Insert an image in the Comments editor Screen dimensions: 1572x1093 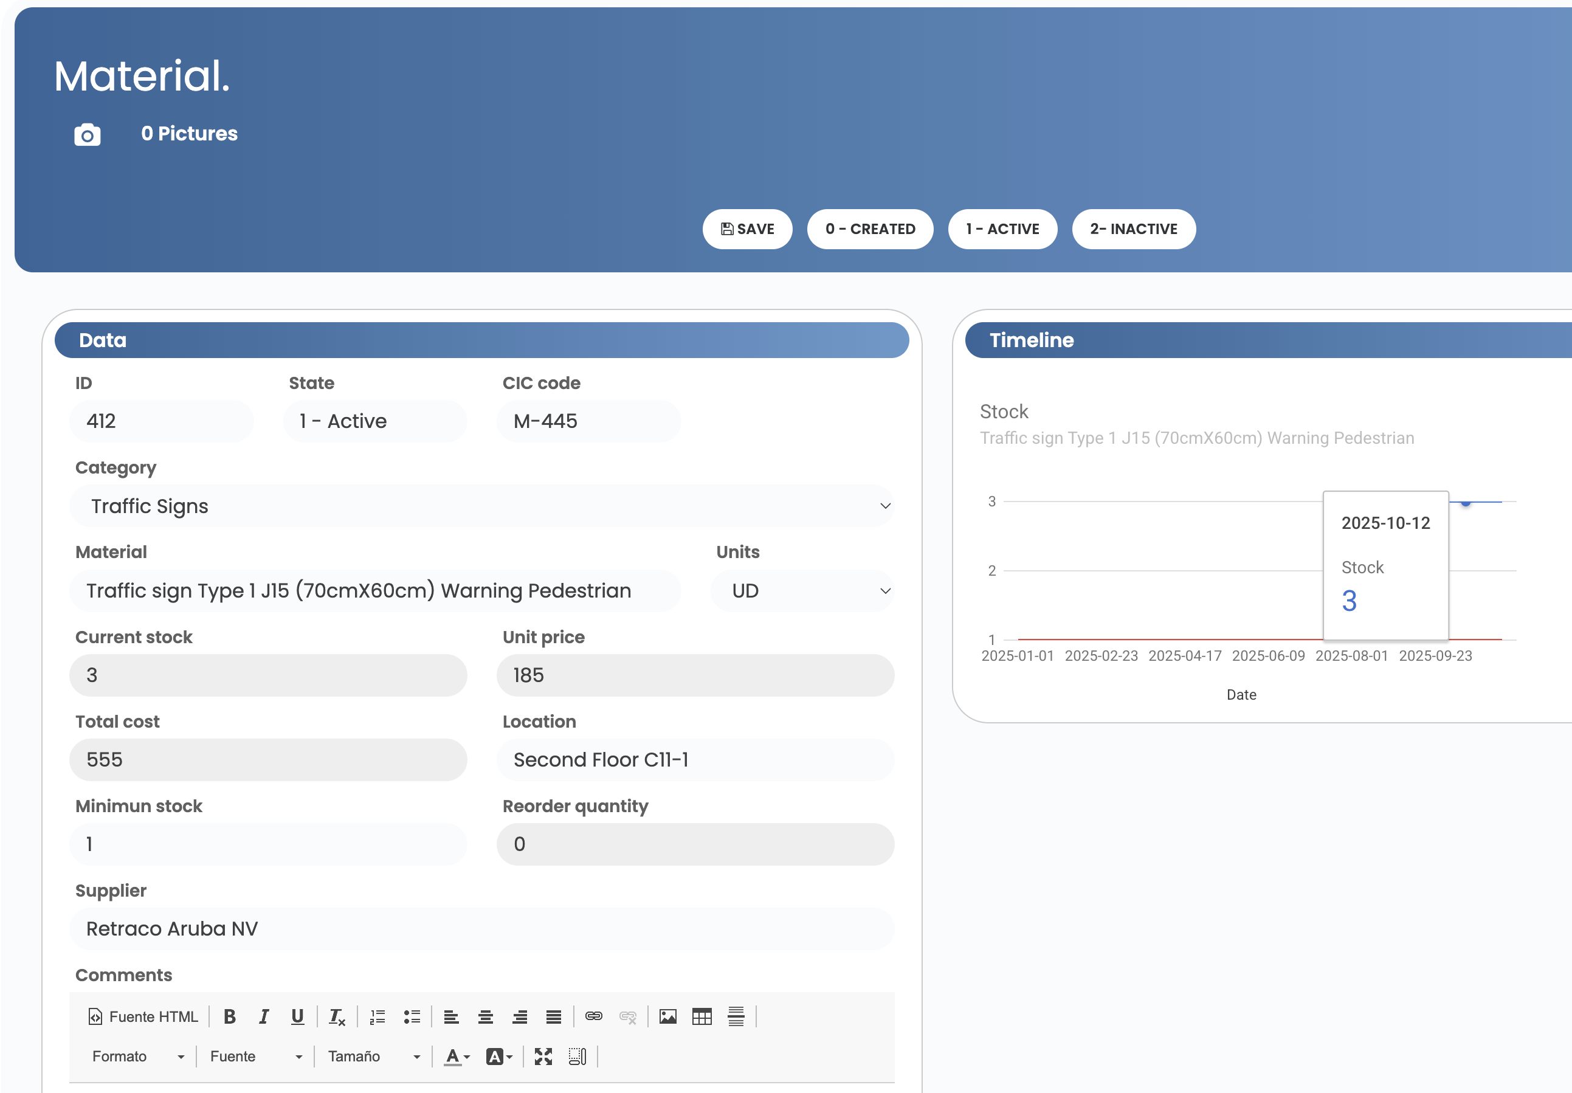pos(667,1016)
